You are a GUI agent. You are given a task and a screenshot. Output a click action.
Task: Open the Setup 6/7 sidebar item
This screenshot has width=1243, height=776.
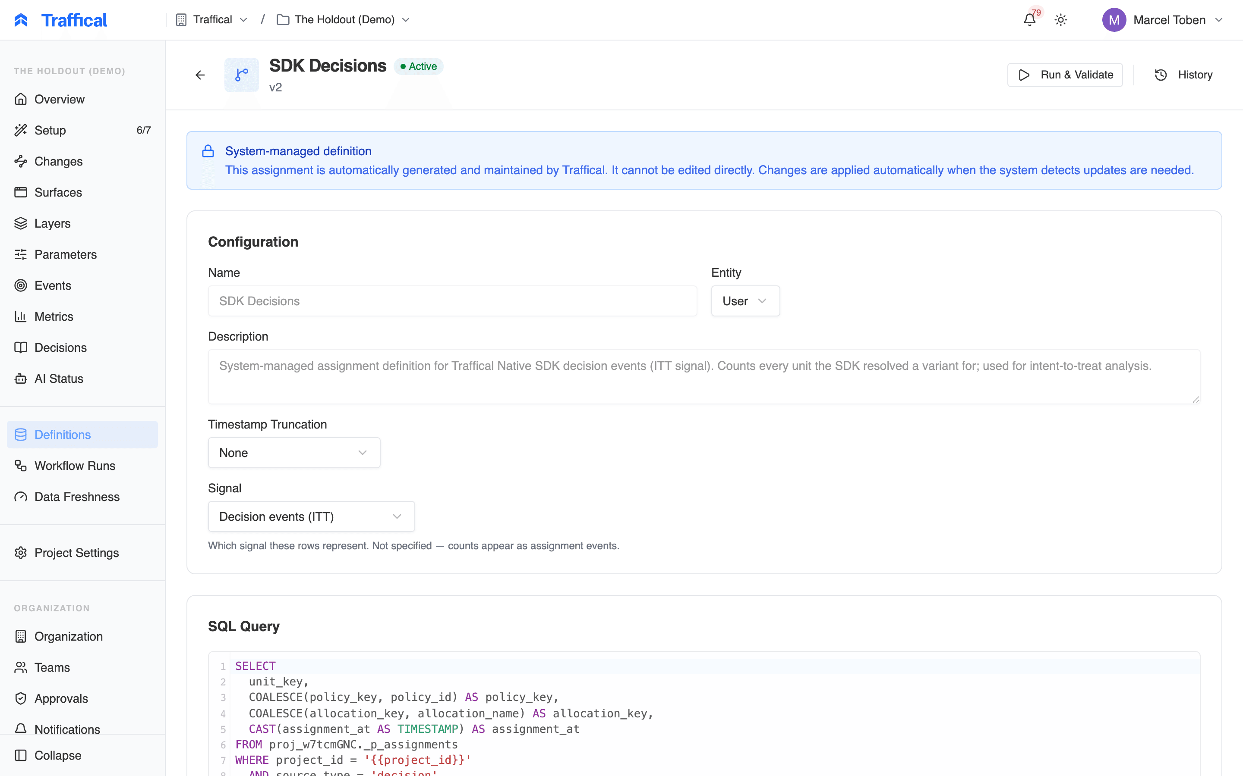pyautogui.click(x=82, y=130)
